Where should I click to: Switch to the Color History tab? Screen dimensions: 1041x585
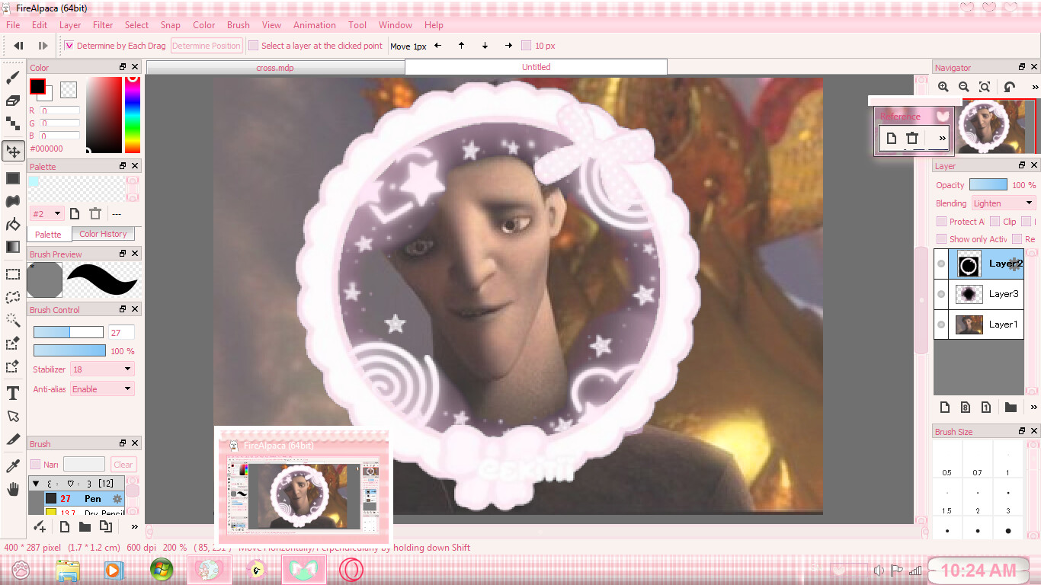click(103, 234)
